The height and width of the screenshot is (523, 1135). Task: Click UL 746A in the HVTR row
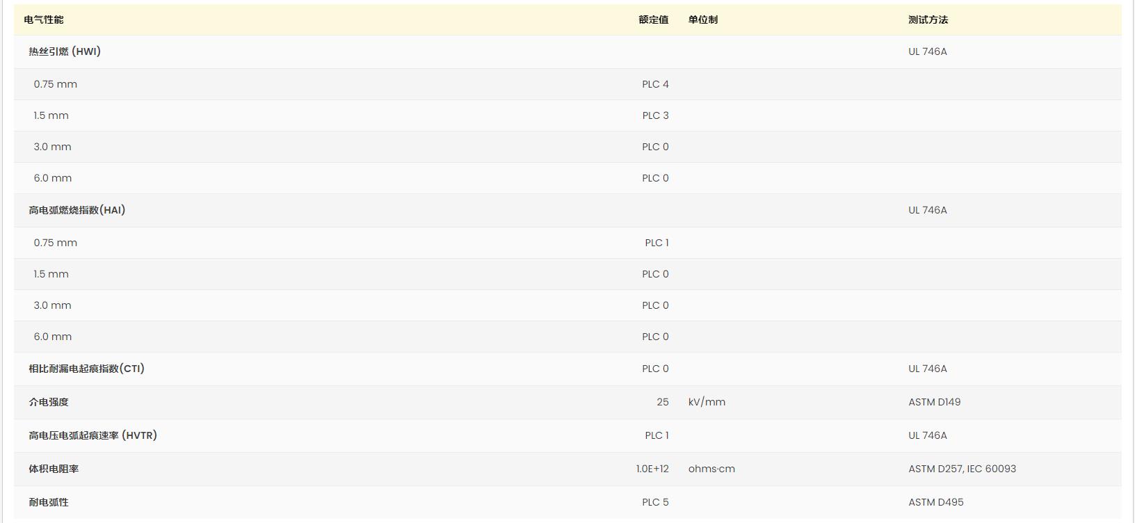tap(928, 435)
